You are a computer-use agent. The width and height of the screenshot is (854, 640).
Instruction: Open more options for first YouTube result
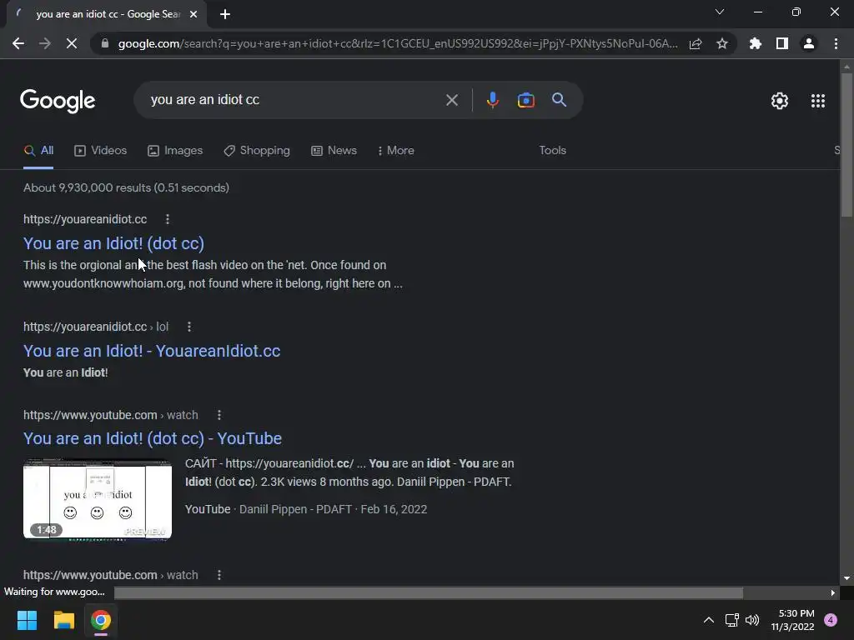(219, 415)
